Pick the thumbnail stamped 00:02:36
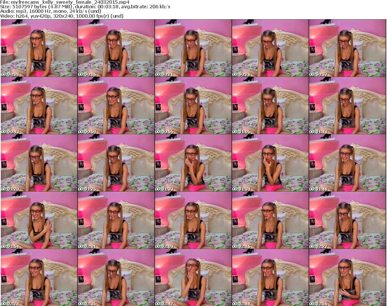Viewport: 387px width, 306px height. click(x=116, y=278)
